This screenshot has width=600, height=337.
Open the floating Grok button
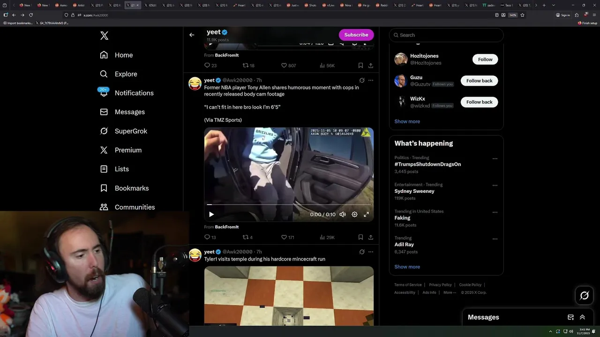[585, 295]
